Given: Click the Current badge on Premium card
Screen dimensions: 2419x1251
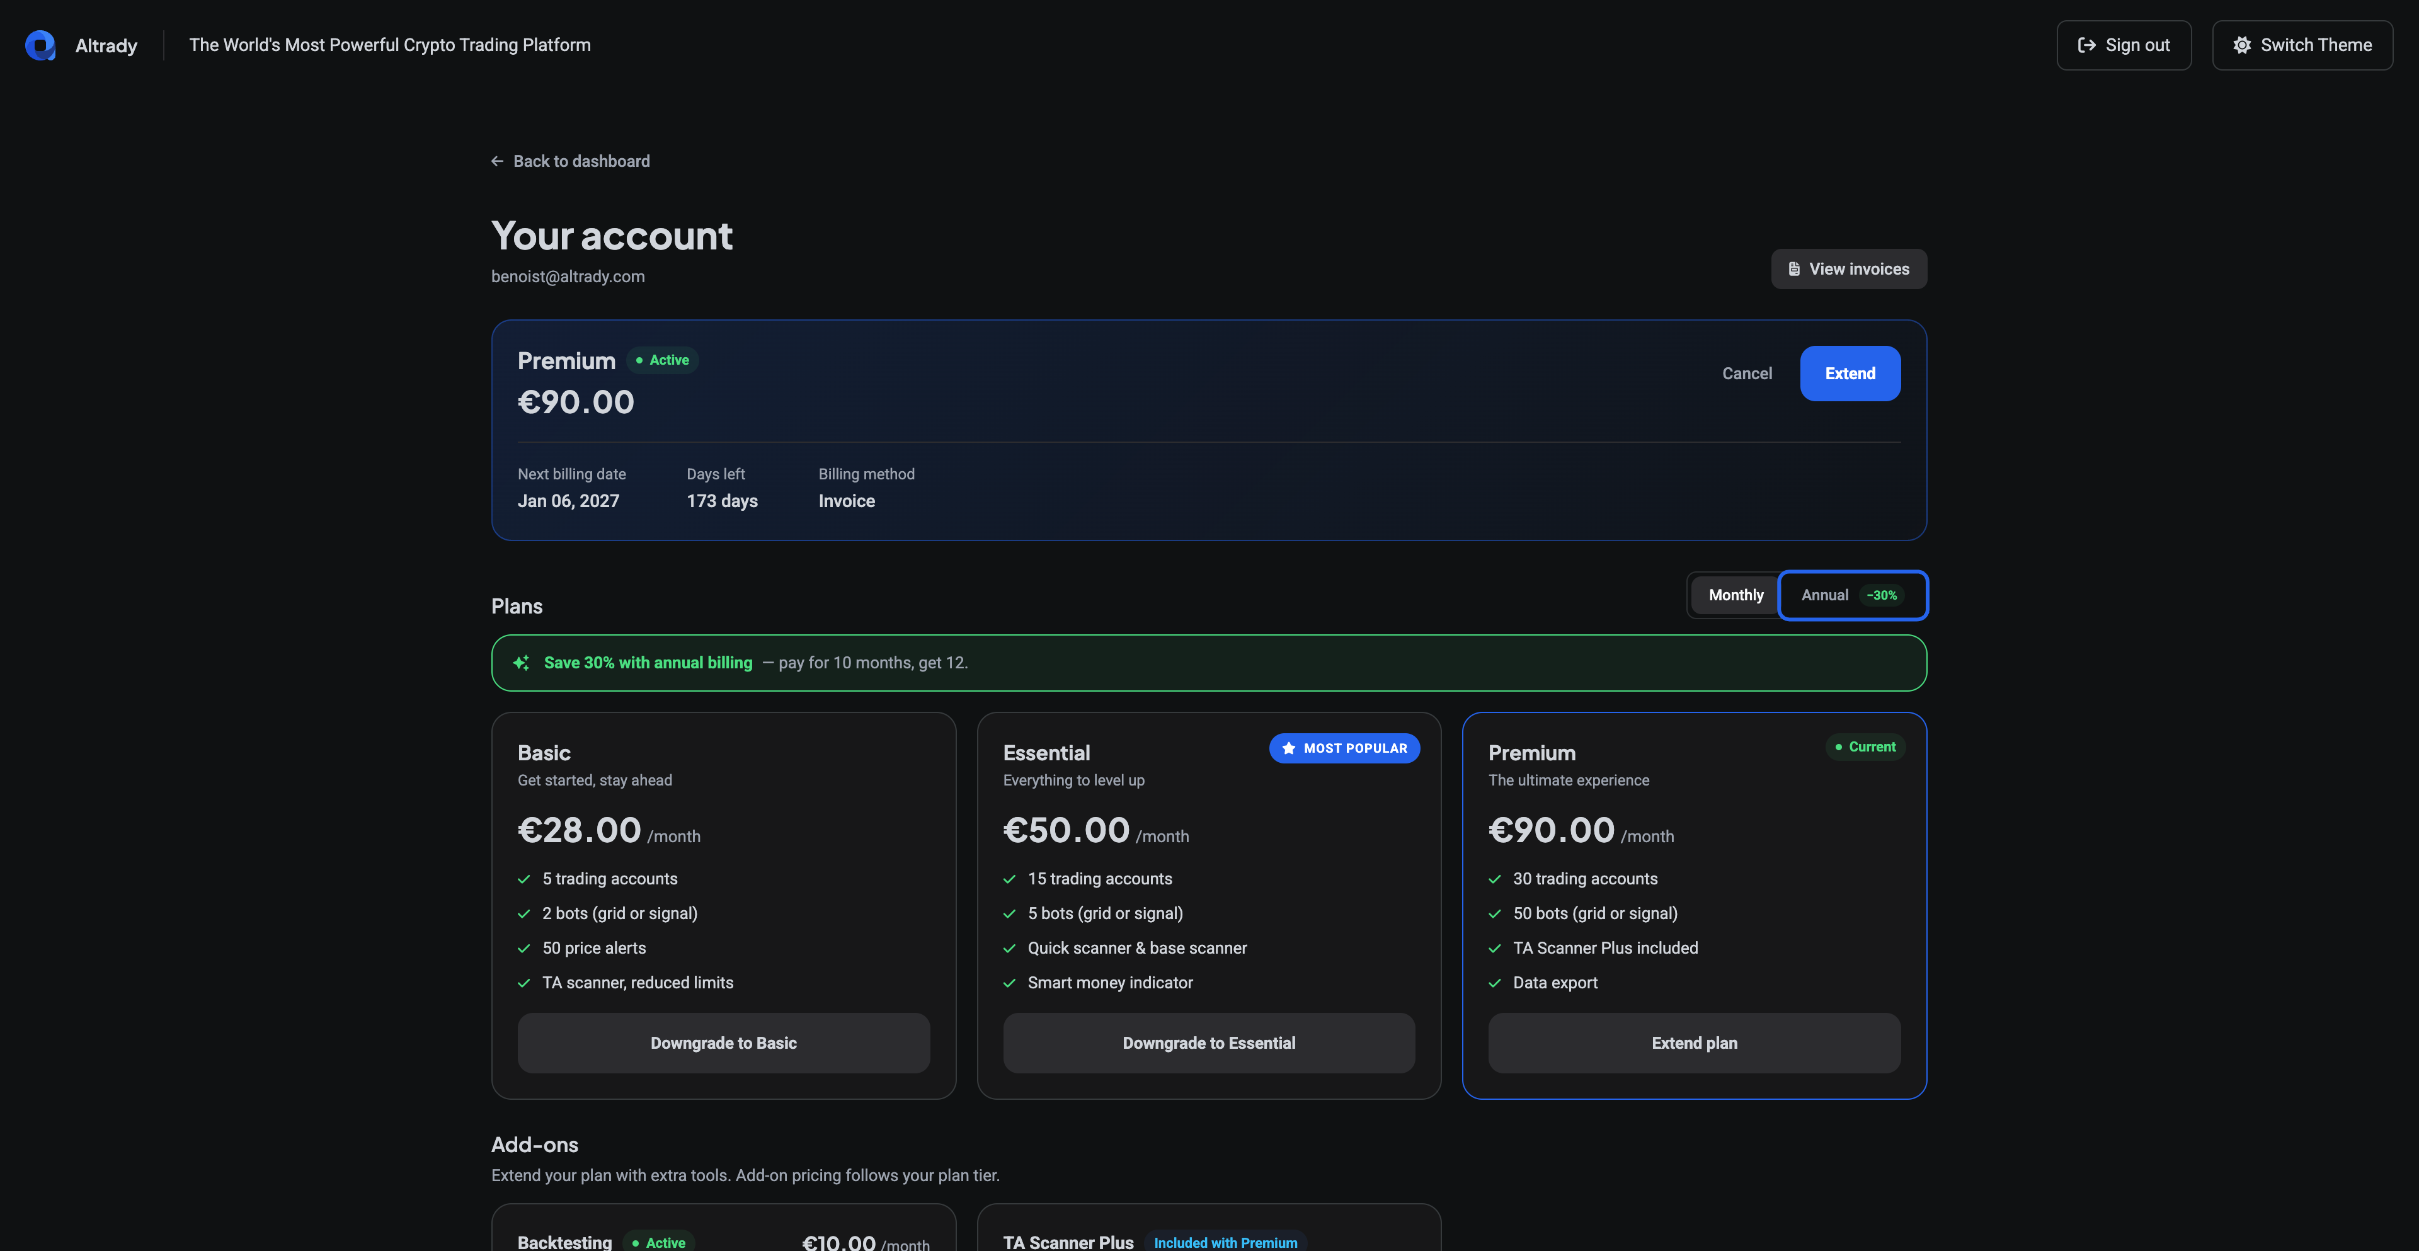Looking at the screenshot, I should [1865, 748].
